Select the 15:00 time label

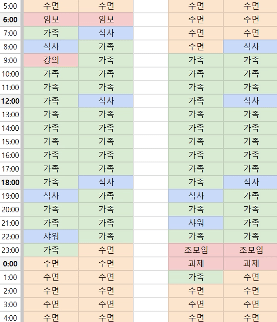tap(10, 142)
